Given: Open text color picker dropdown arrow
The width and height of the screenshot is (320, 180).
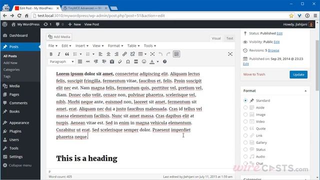Looking at the screenshot, I should [x=157, y=61].
